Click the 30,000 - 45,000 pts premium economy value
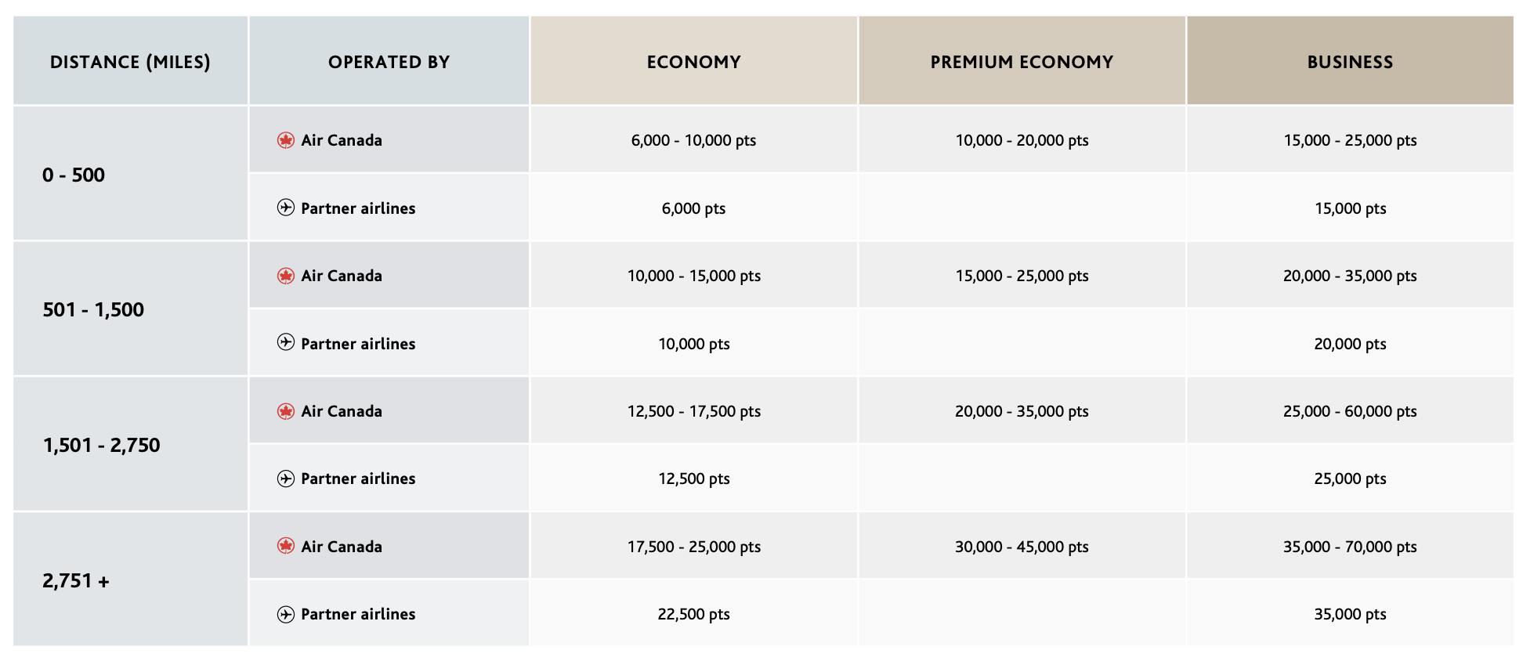The image size is (1523, 661). point(1022,547)
